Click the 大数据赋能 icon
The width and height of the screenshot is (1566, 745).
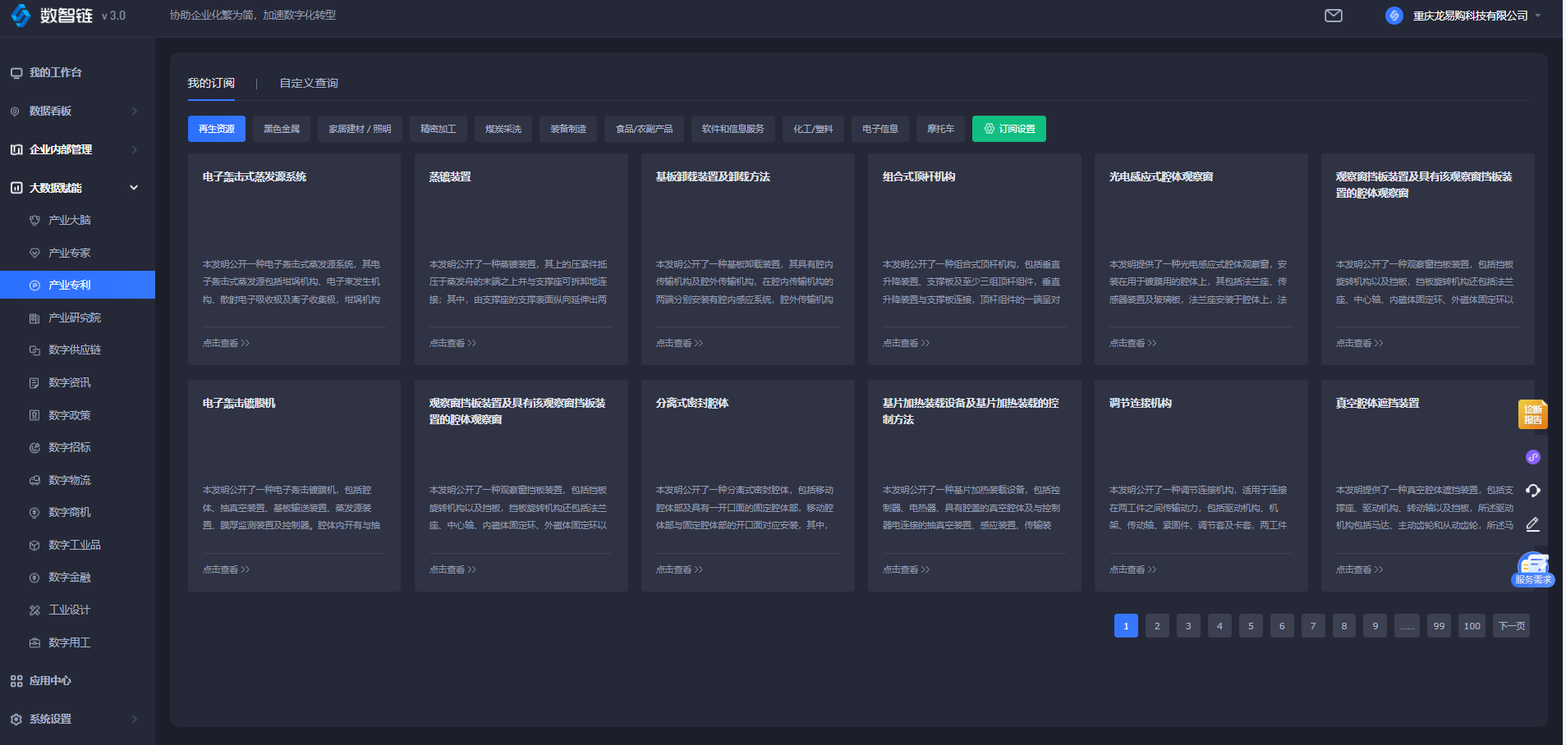[x=16, y=188]
